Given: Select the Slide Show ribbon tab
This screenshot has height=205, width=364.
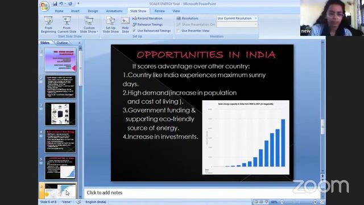Looking at the screenshot, I should [x=138, y=11].
